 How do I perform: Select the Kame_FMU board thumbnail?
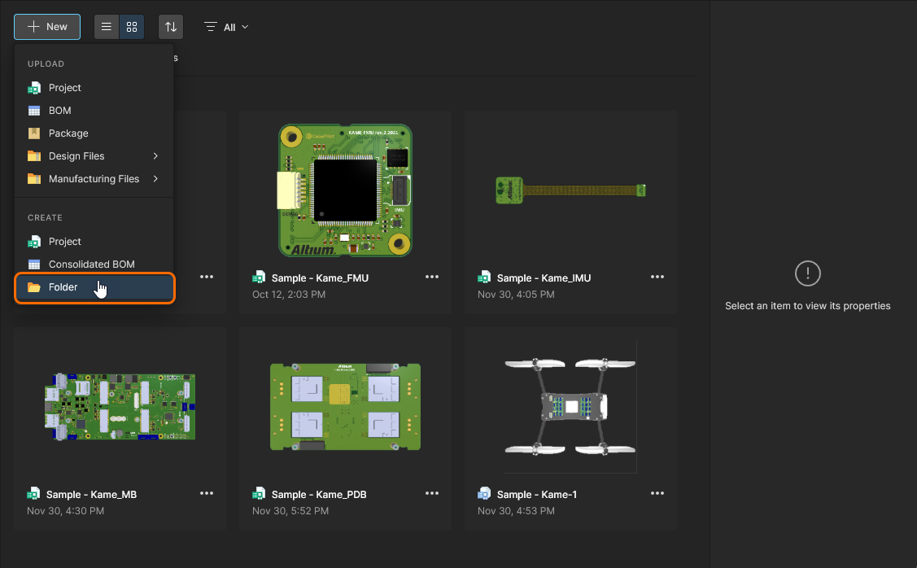pyautogui.click(x=344, y=190)
